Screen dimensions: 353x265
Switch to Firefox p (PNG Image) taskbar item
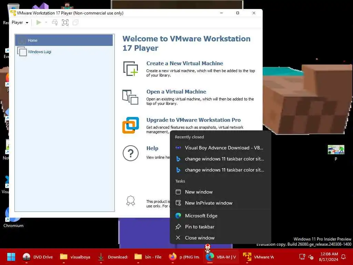[x=184, y=257]
